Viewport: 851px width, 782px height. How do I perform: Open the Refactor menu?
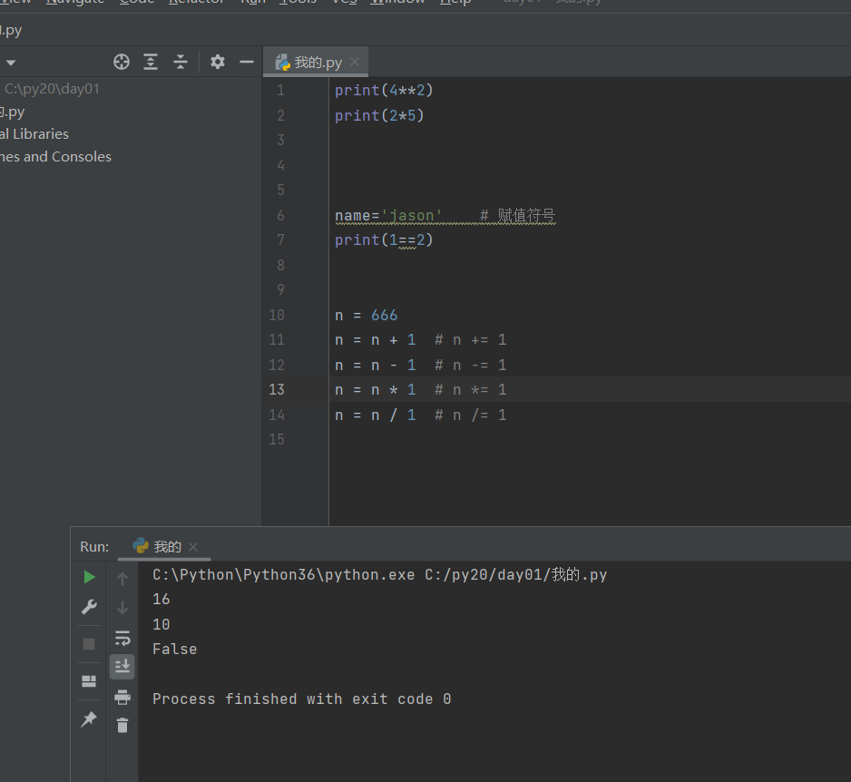(x=197, y=2)
